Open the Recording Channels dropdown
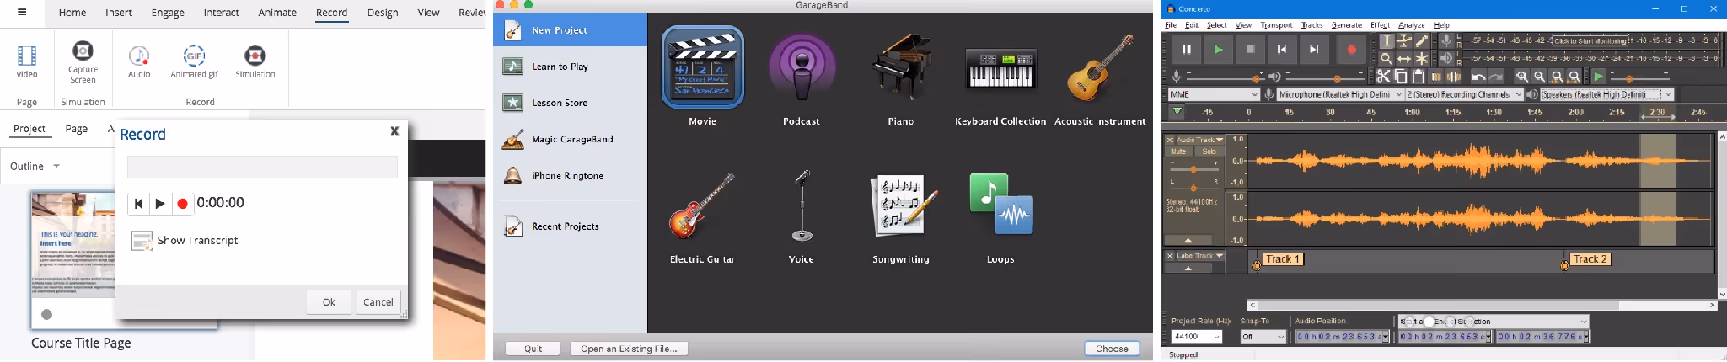The image size is (1727, 362). pos(1464,94)
